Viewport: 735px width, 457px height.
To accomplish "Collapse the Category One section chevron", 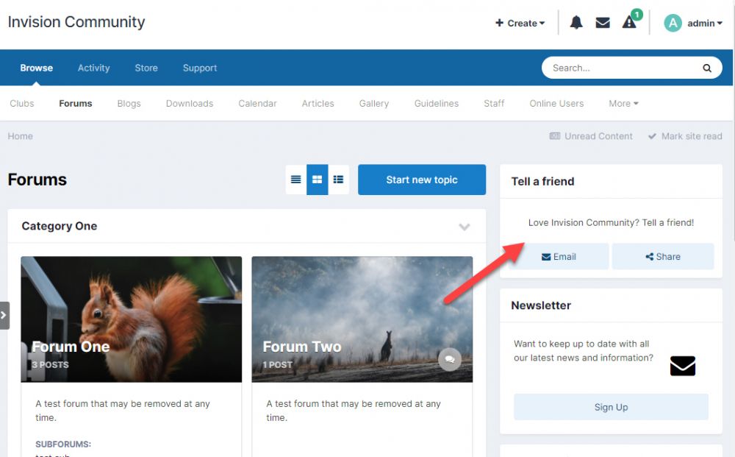I will [464, 227].
